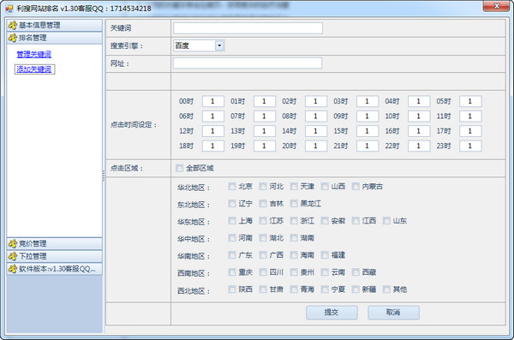Click the 12时 click count field

coord(213,131)
